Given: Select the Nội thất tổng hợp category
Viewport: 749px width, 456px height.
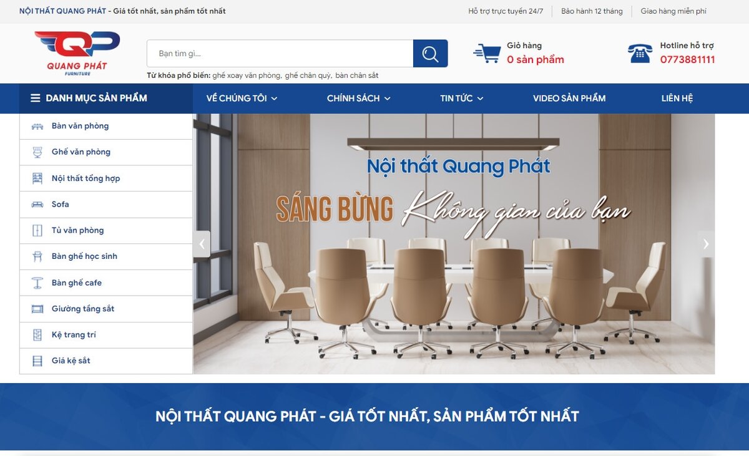Looking at the screenshot, I should click(106, 178).
